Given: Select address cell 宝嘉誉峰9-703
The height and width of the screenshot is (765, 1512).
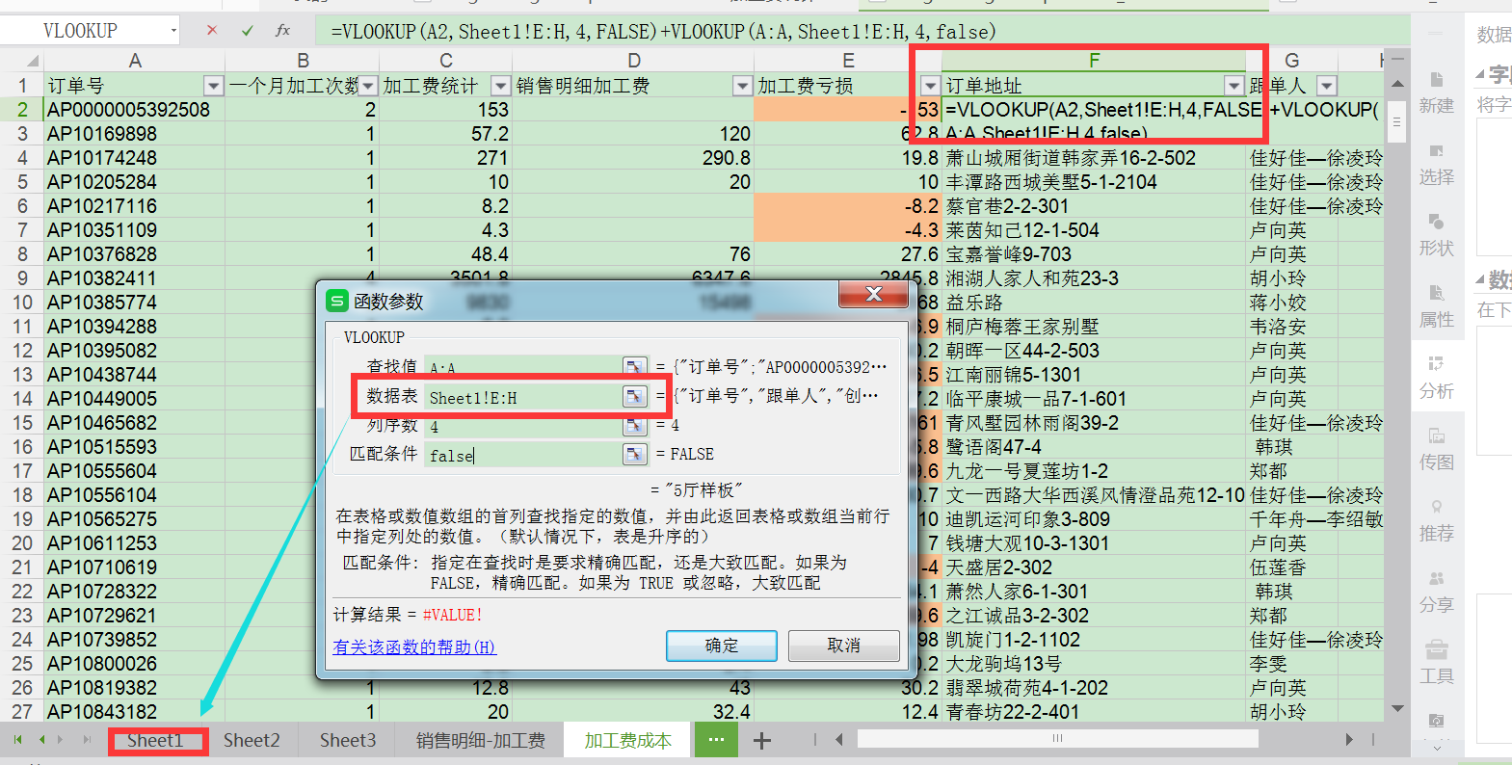Looking at the screenshot, I should [1095, 254].
